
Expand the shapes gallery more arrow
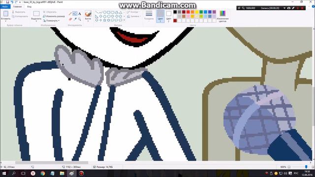click(124, 20)
